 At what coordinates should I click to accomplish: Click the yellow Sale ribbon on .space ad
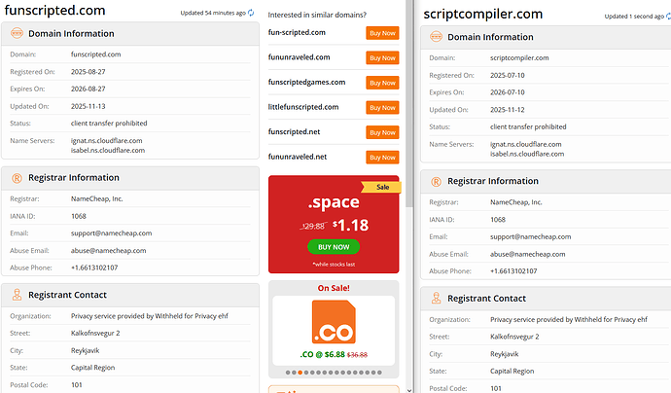pyautogui.click(x=381, y=187)
